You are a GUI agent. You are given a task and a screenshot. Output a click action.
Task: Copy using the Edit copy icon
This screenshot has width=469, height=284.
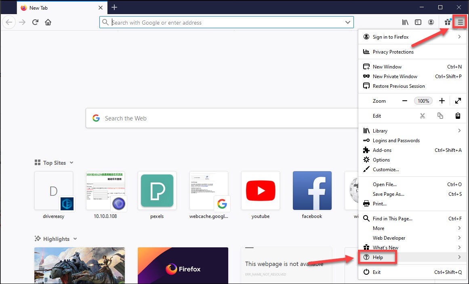440,116
